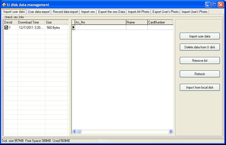The height and width of the screenshot is (145, 226).
Task: Switch to Export User's Photo tab
Action: [x=165, y=12]
